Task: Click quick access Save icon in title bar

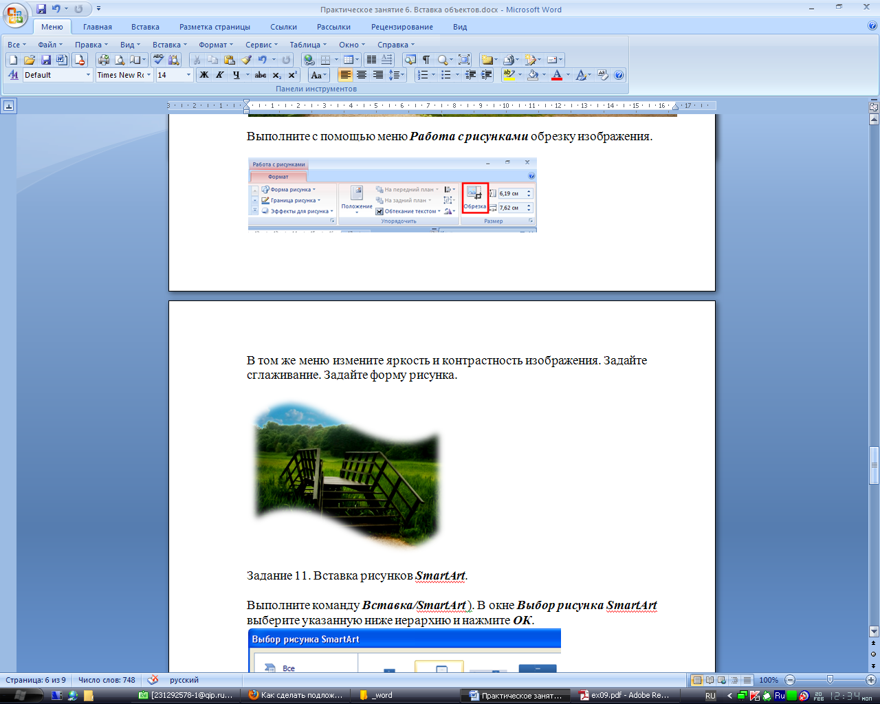Action: pos(41,9)
